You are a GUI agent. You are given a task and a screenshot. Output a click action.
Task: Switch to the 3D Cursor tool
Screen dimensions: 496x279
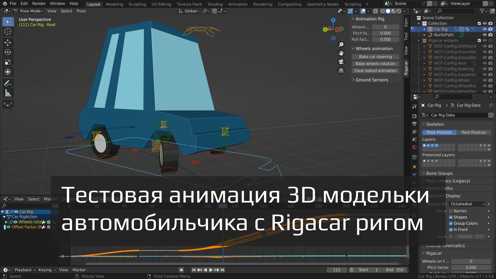[8, 31]
